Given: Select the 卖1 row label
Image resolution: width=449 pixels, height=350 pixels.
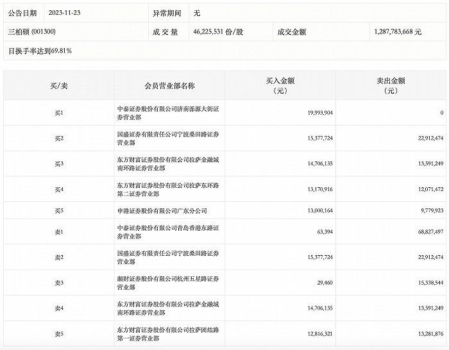Looking at the screenshot, I should point(59,232).
